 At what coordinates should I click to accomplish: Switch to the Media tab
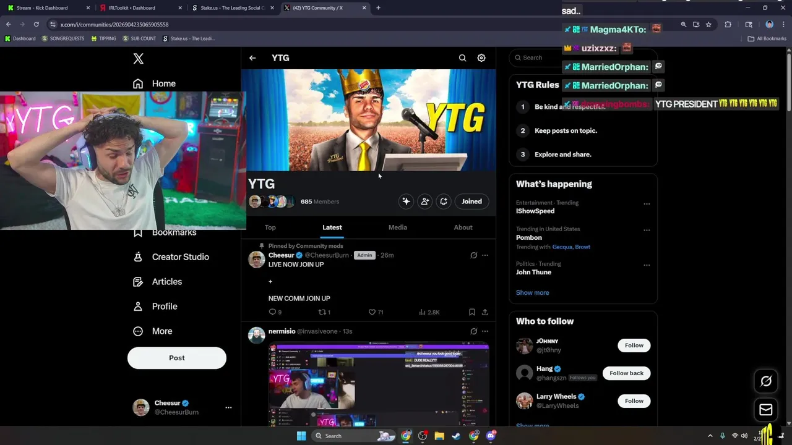(398, 227)
